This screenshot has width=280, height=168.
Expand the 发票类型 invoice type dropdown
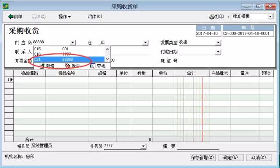218,42
